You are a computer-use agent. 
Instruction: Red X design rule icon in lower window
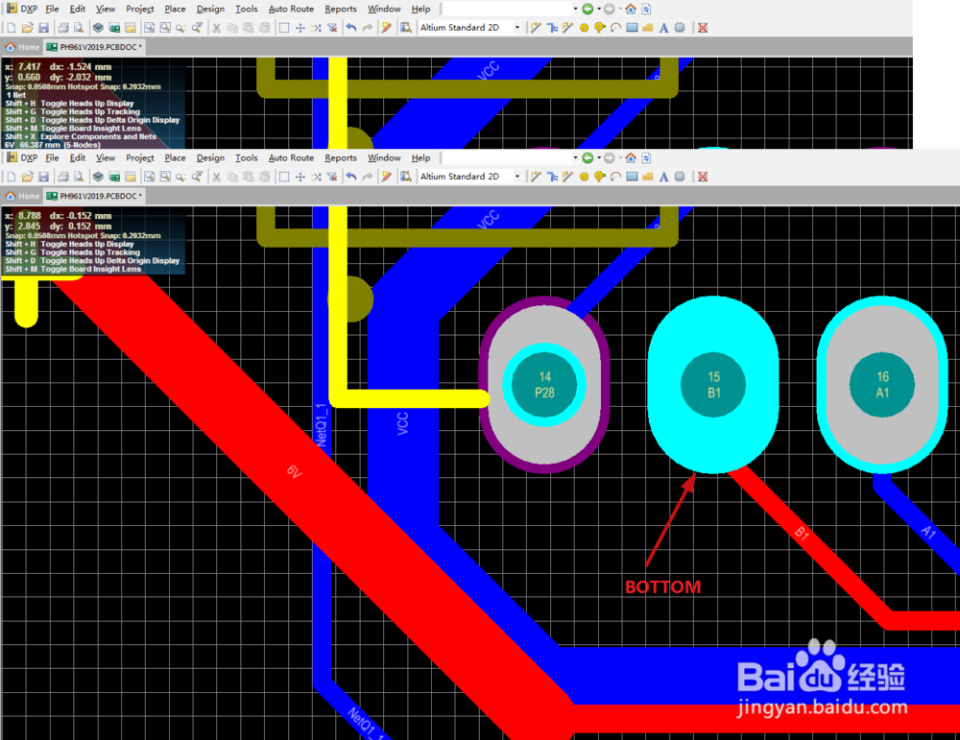coord(703,177)
